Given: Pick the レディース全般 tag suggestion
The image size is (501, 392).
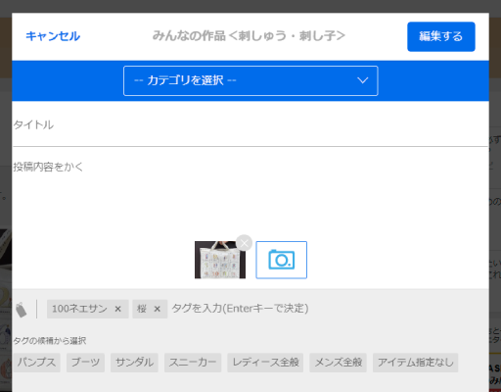Looking at the screenshot, I should (265, 363).
